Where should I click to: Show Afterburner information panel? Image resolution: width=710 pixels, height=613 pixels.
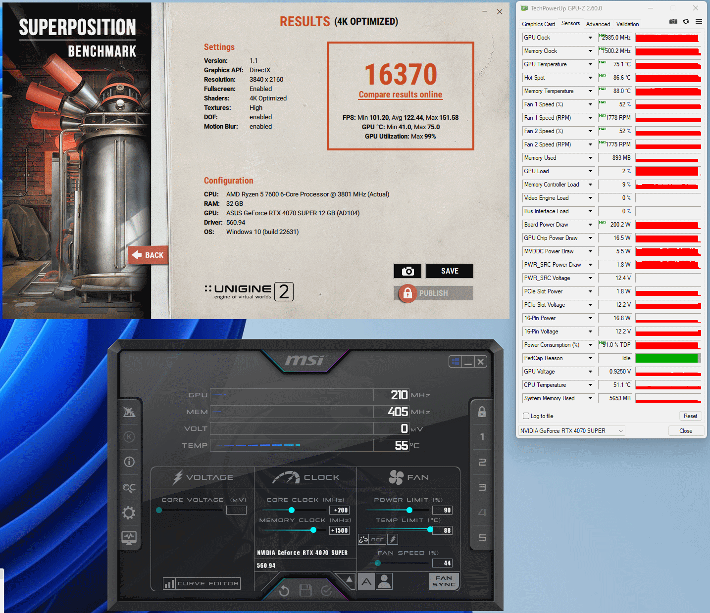[129, 462]
